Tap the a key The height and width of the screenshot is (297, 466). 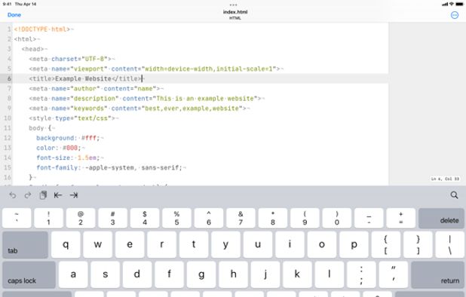[x=73, y=274]
